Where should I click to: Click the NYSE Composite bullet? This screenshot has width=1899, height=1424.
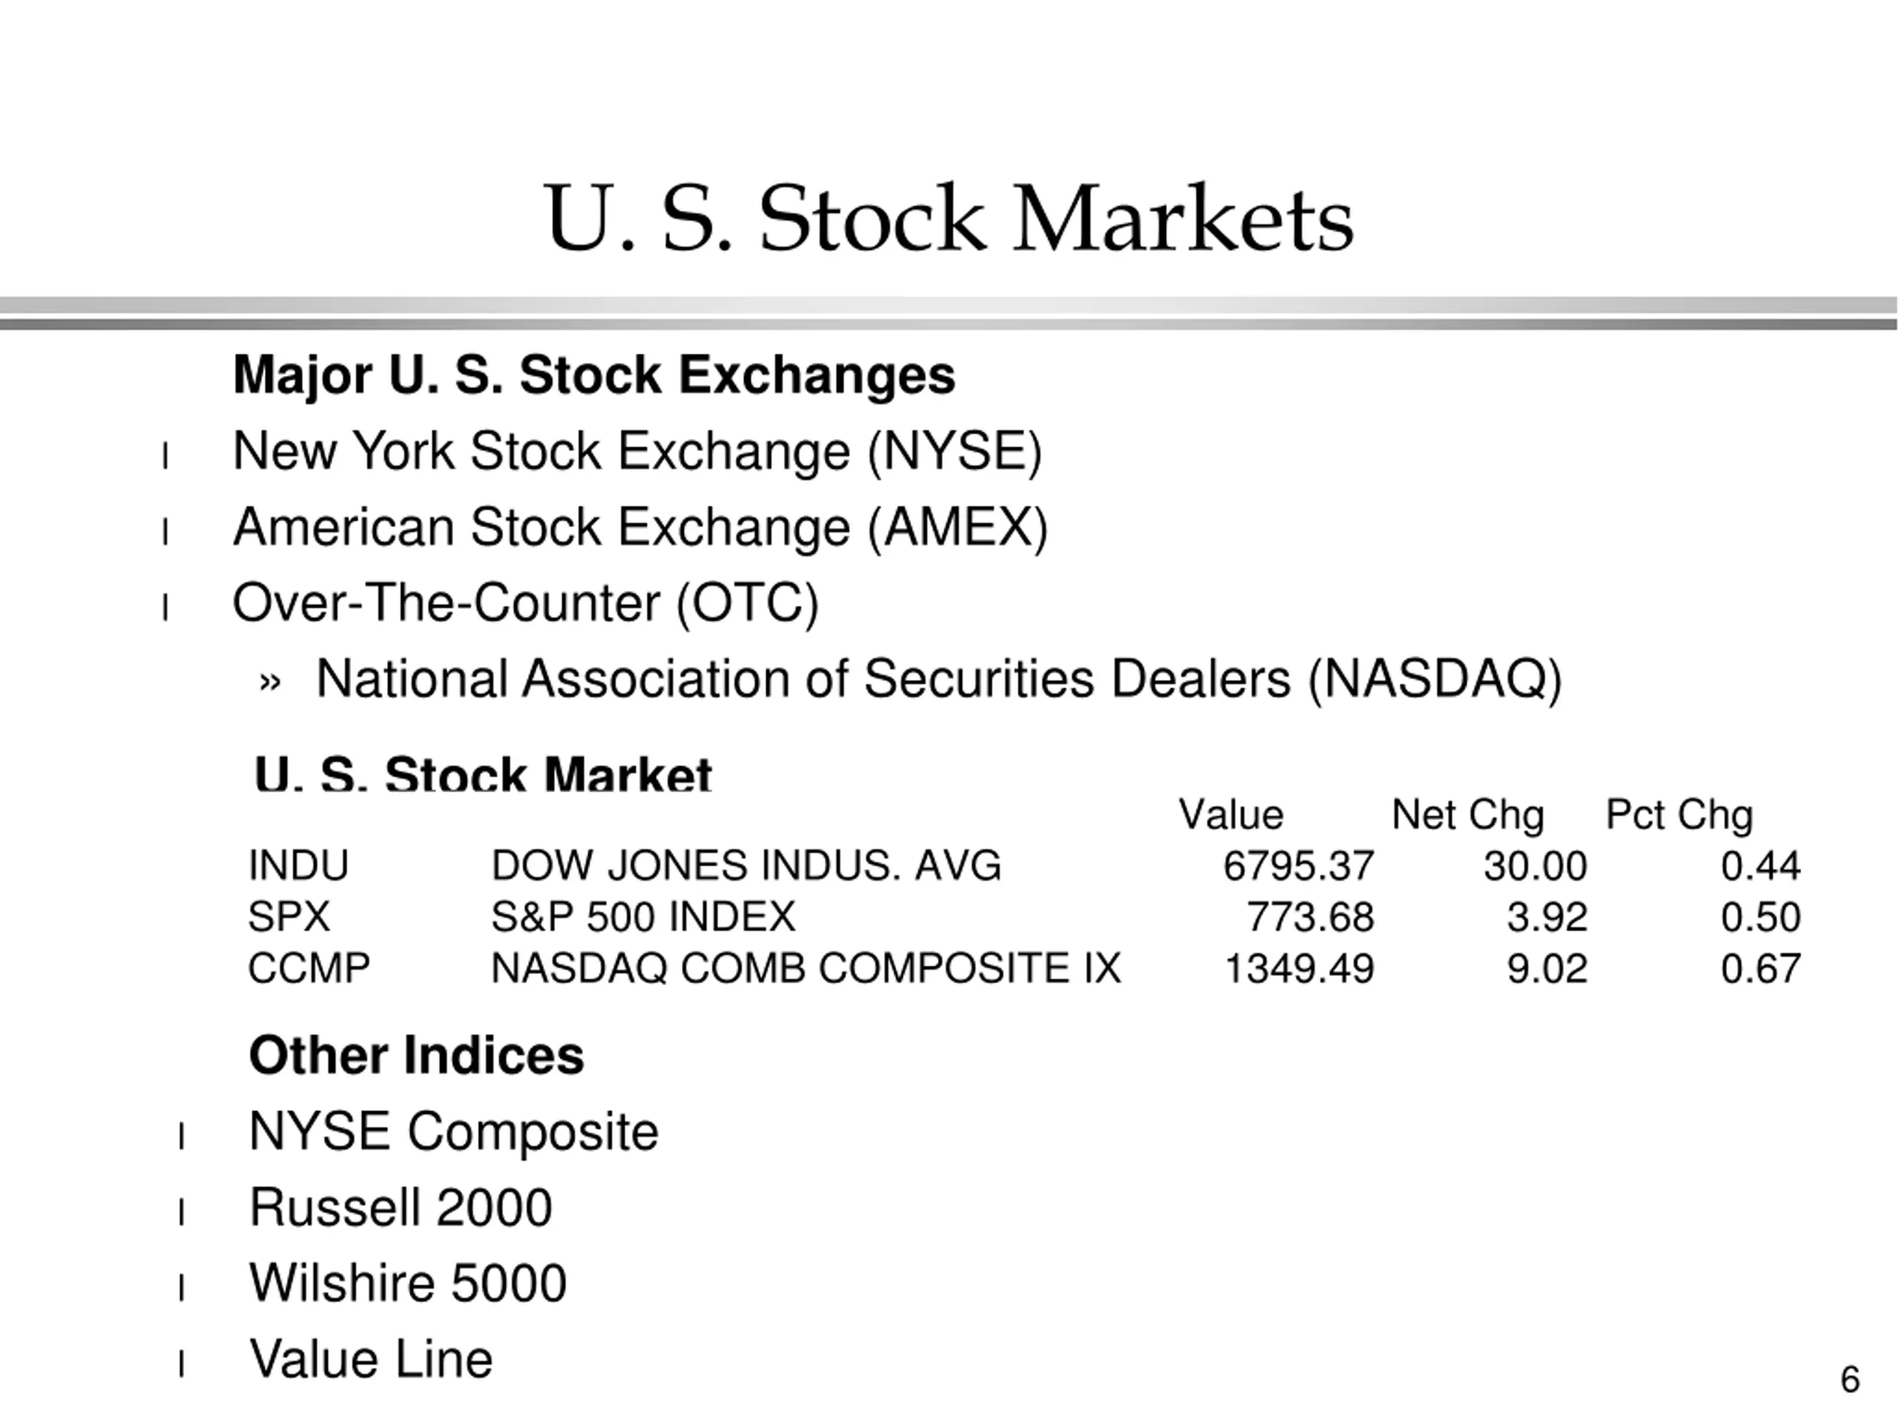click(453, 1133)
